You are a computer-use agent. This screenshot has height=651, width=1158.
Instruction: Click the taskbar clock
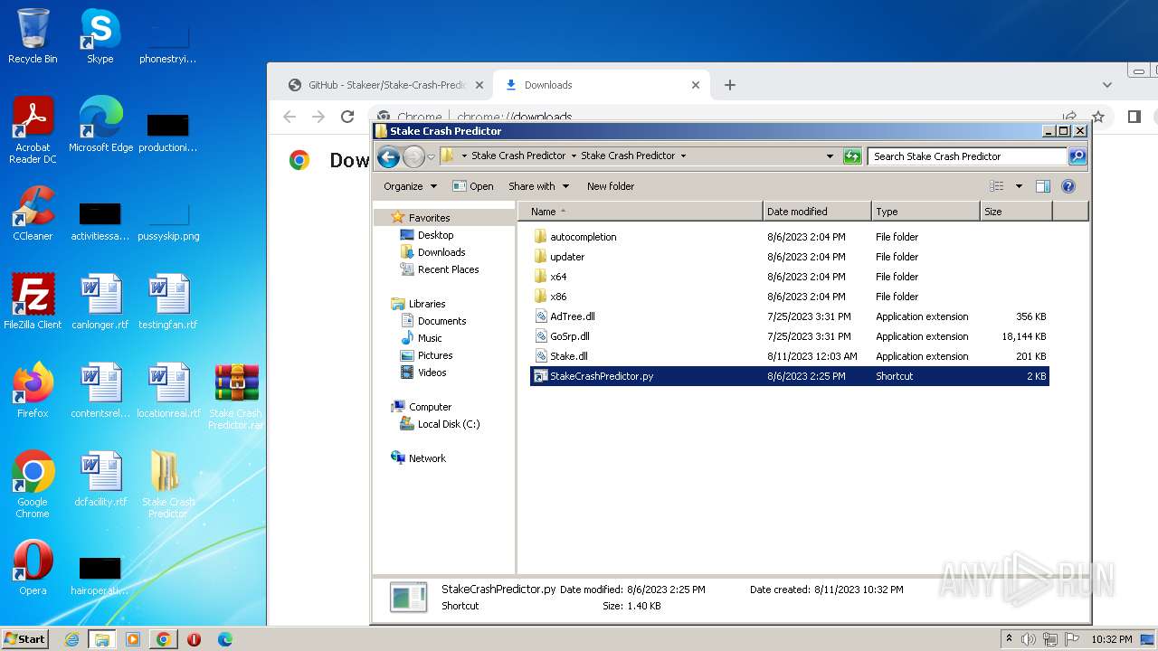1112,639
